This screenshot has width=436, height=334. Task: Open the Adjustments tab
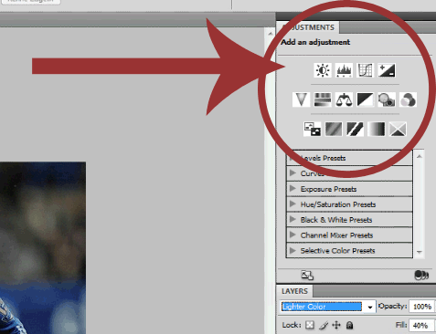click(x=308, y=27)
